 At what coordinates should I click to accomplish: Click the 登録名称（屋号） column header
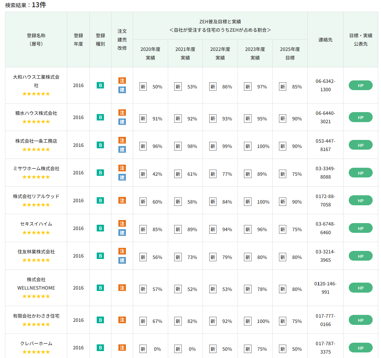coord(36,39)
